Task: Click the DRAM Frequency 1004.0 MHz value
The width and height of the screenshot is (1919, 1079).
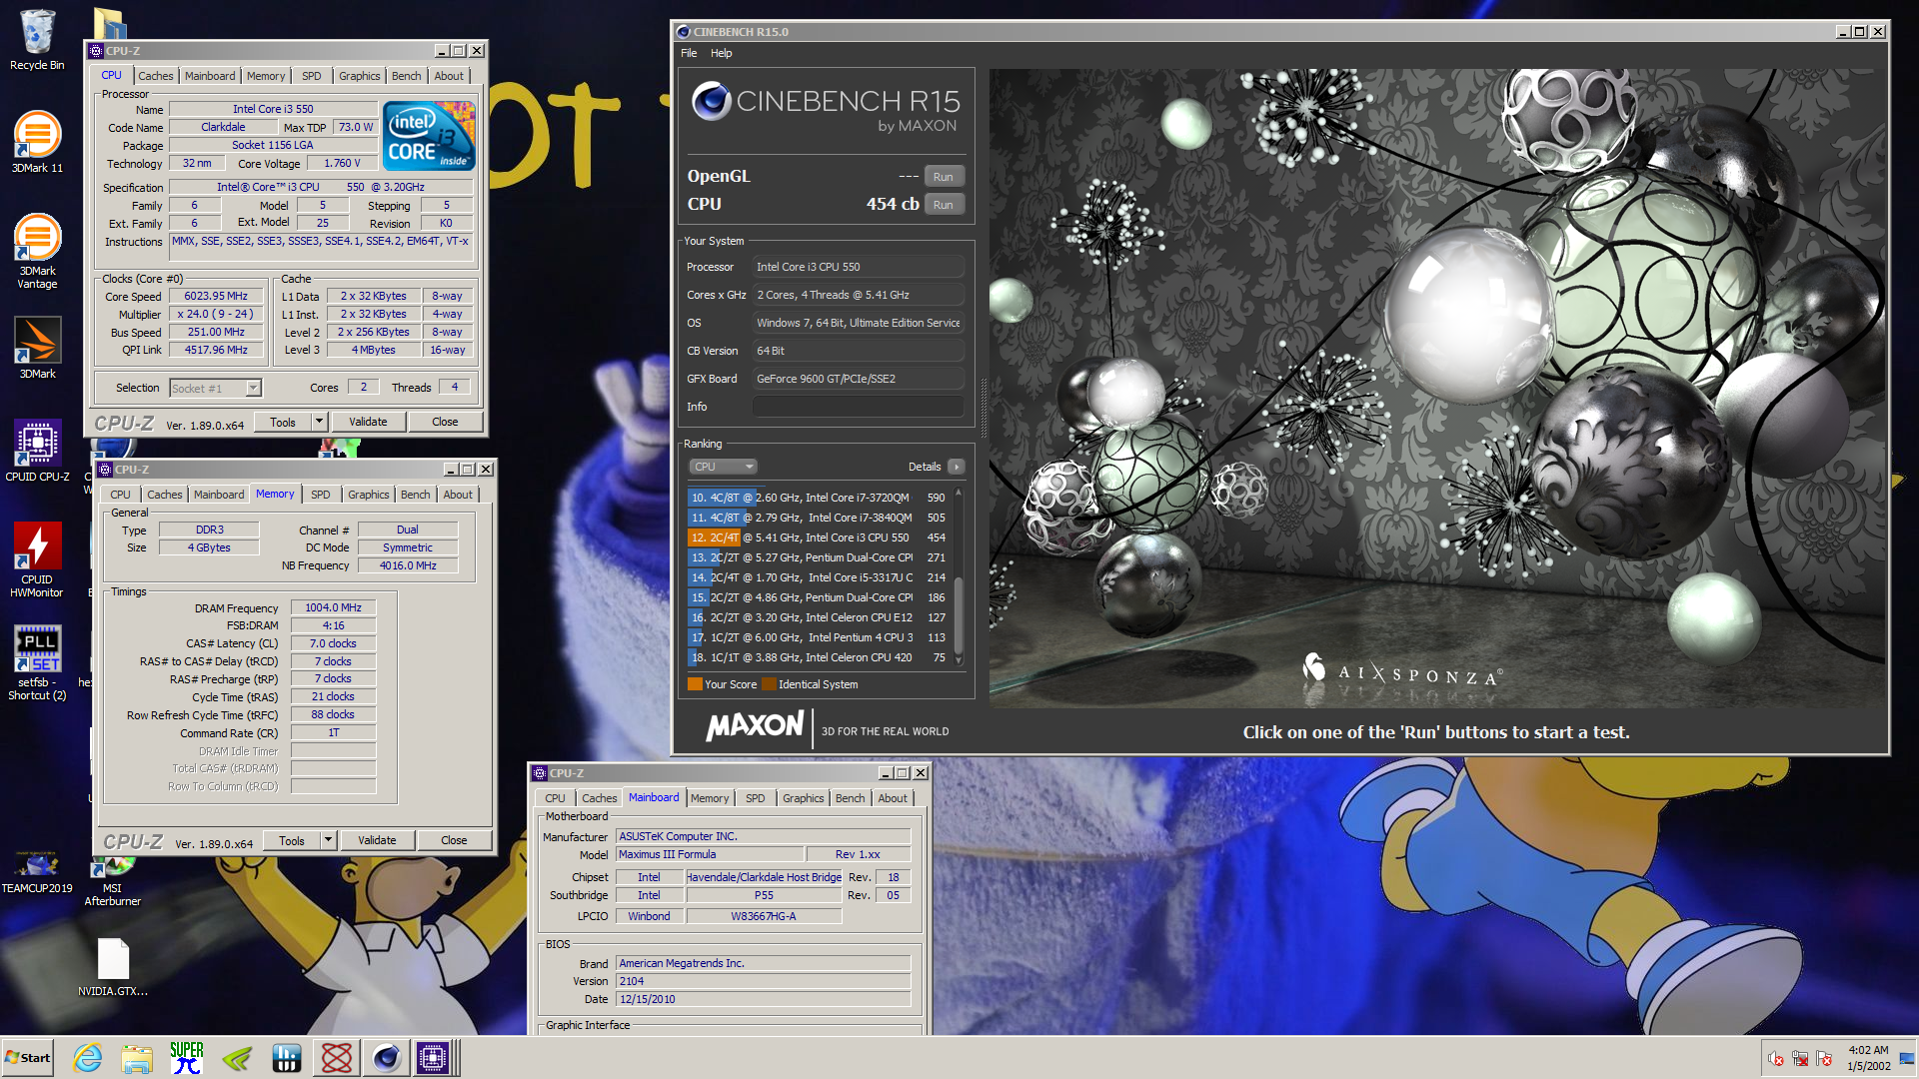Action: click(333, 607)
